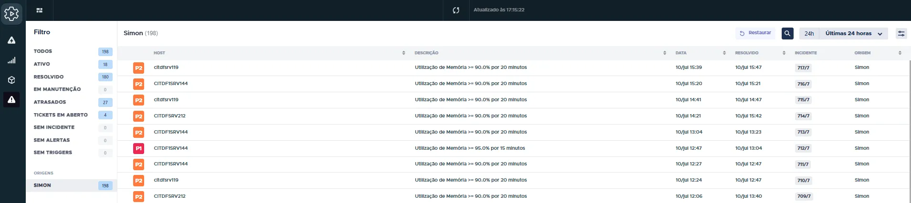Open the triangle alerts icon in sidebar

pyautogui.click(x=11, y=40)
